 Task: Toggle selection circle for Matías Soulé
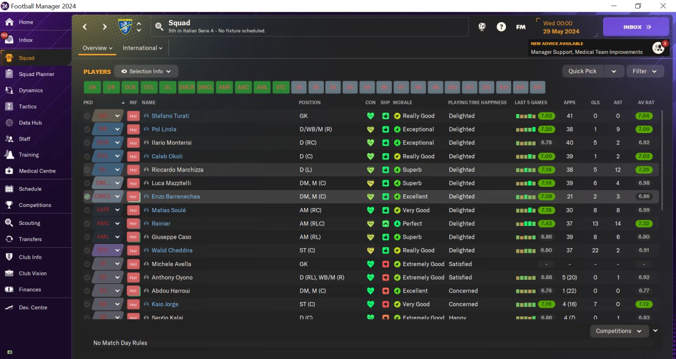(x=87, y=210)
